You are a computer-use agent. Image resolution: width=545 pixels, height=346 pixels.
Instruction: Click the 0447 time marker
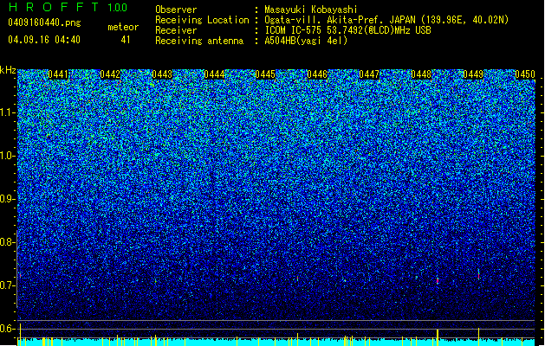[x=369, y=74]
